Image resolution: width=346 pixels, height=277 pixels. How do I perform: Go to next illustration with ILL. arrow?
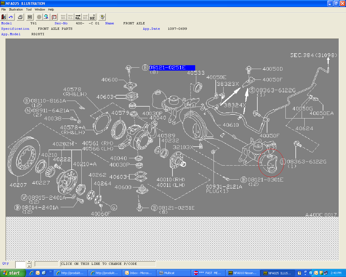click(78, 17)
